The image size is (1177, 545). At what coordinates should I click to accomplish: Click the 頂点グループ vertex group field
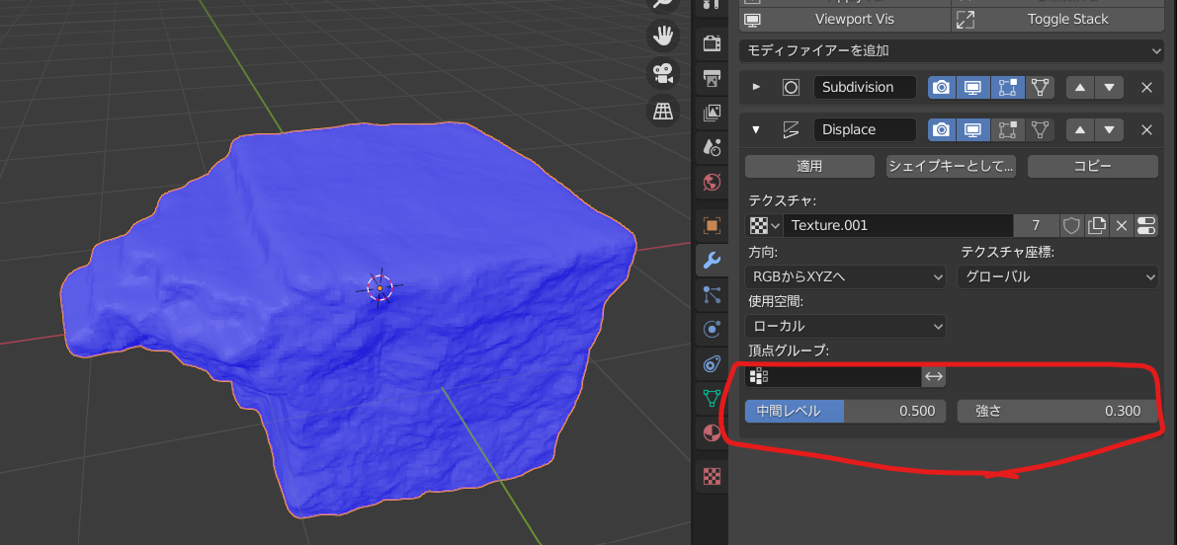click(832, 376)
